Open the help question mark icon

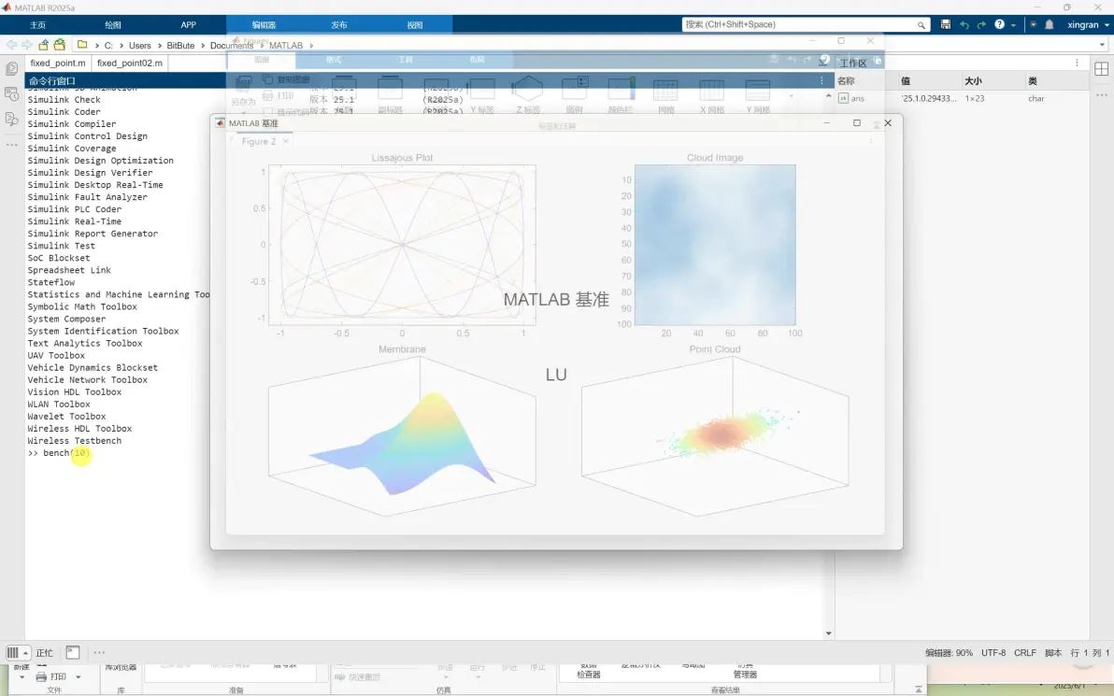click(1000, 24)
